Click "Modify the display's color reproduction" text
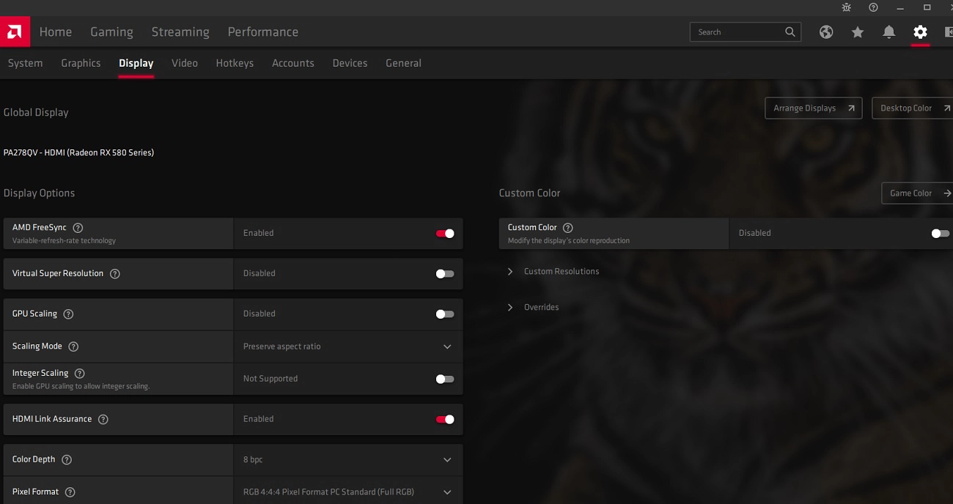 tap(569, 240)
